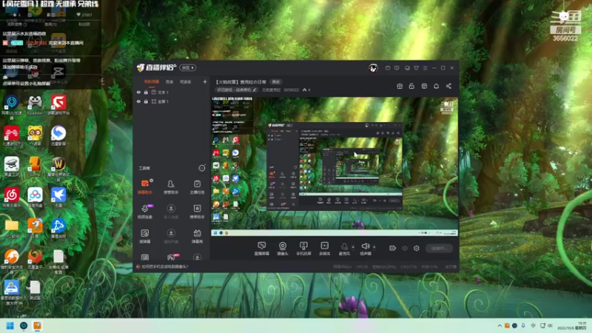Open the phone-camera help tip link

[x=164, y=266]
